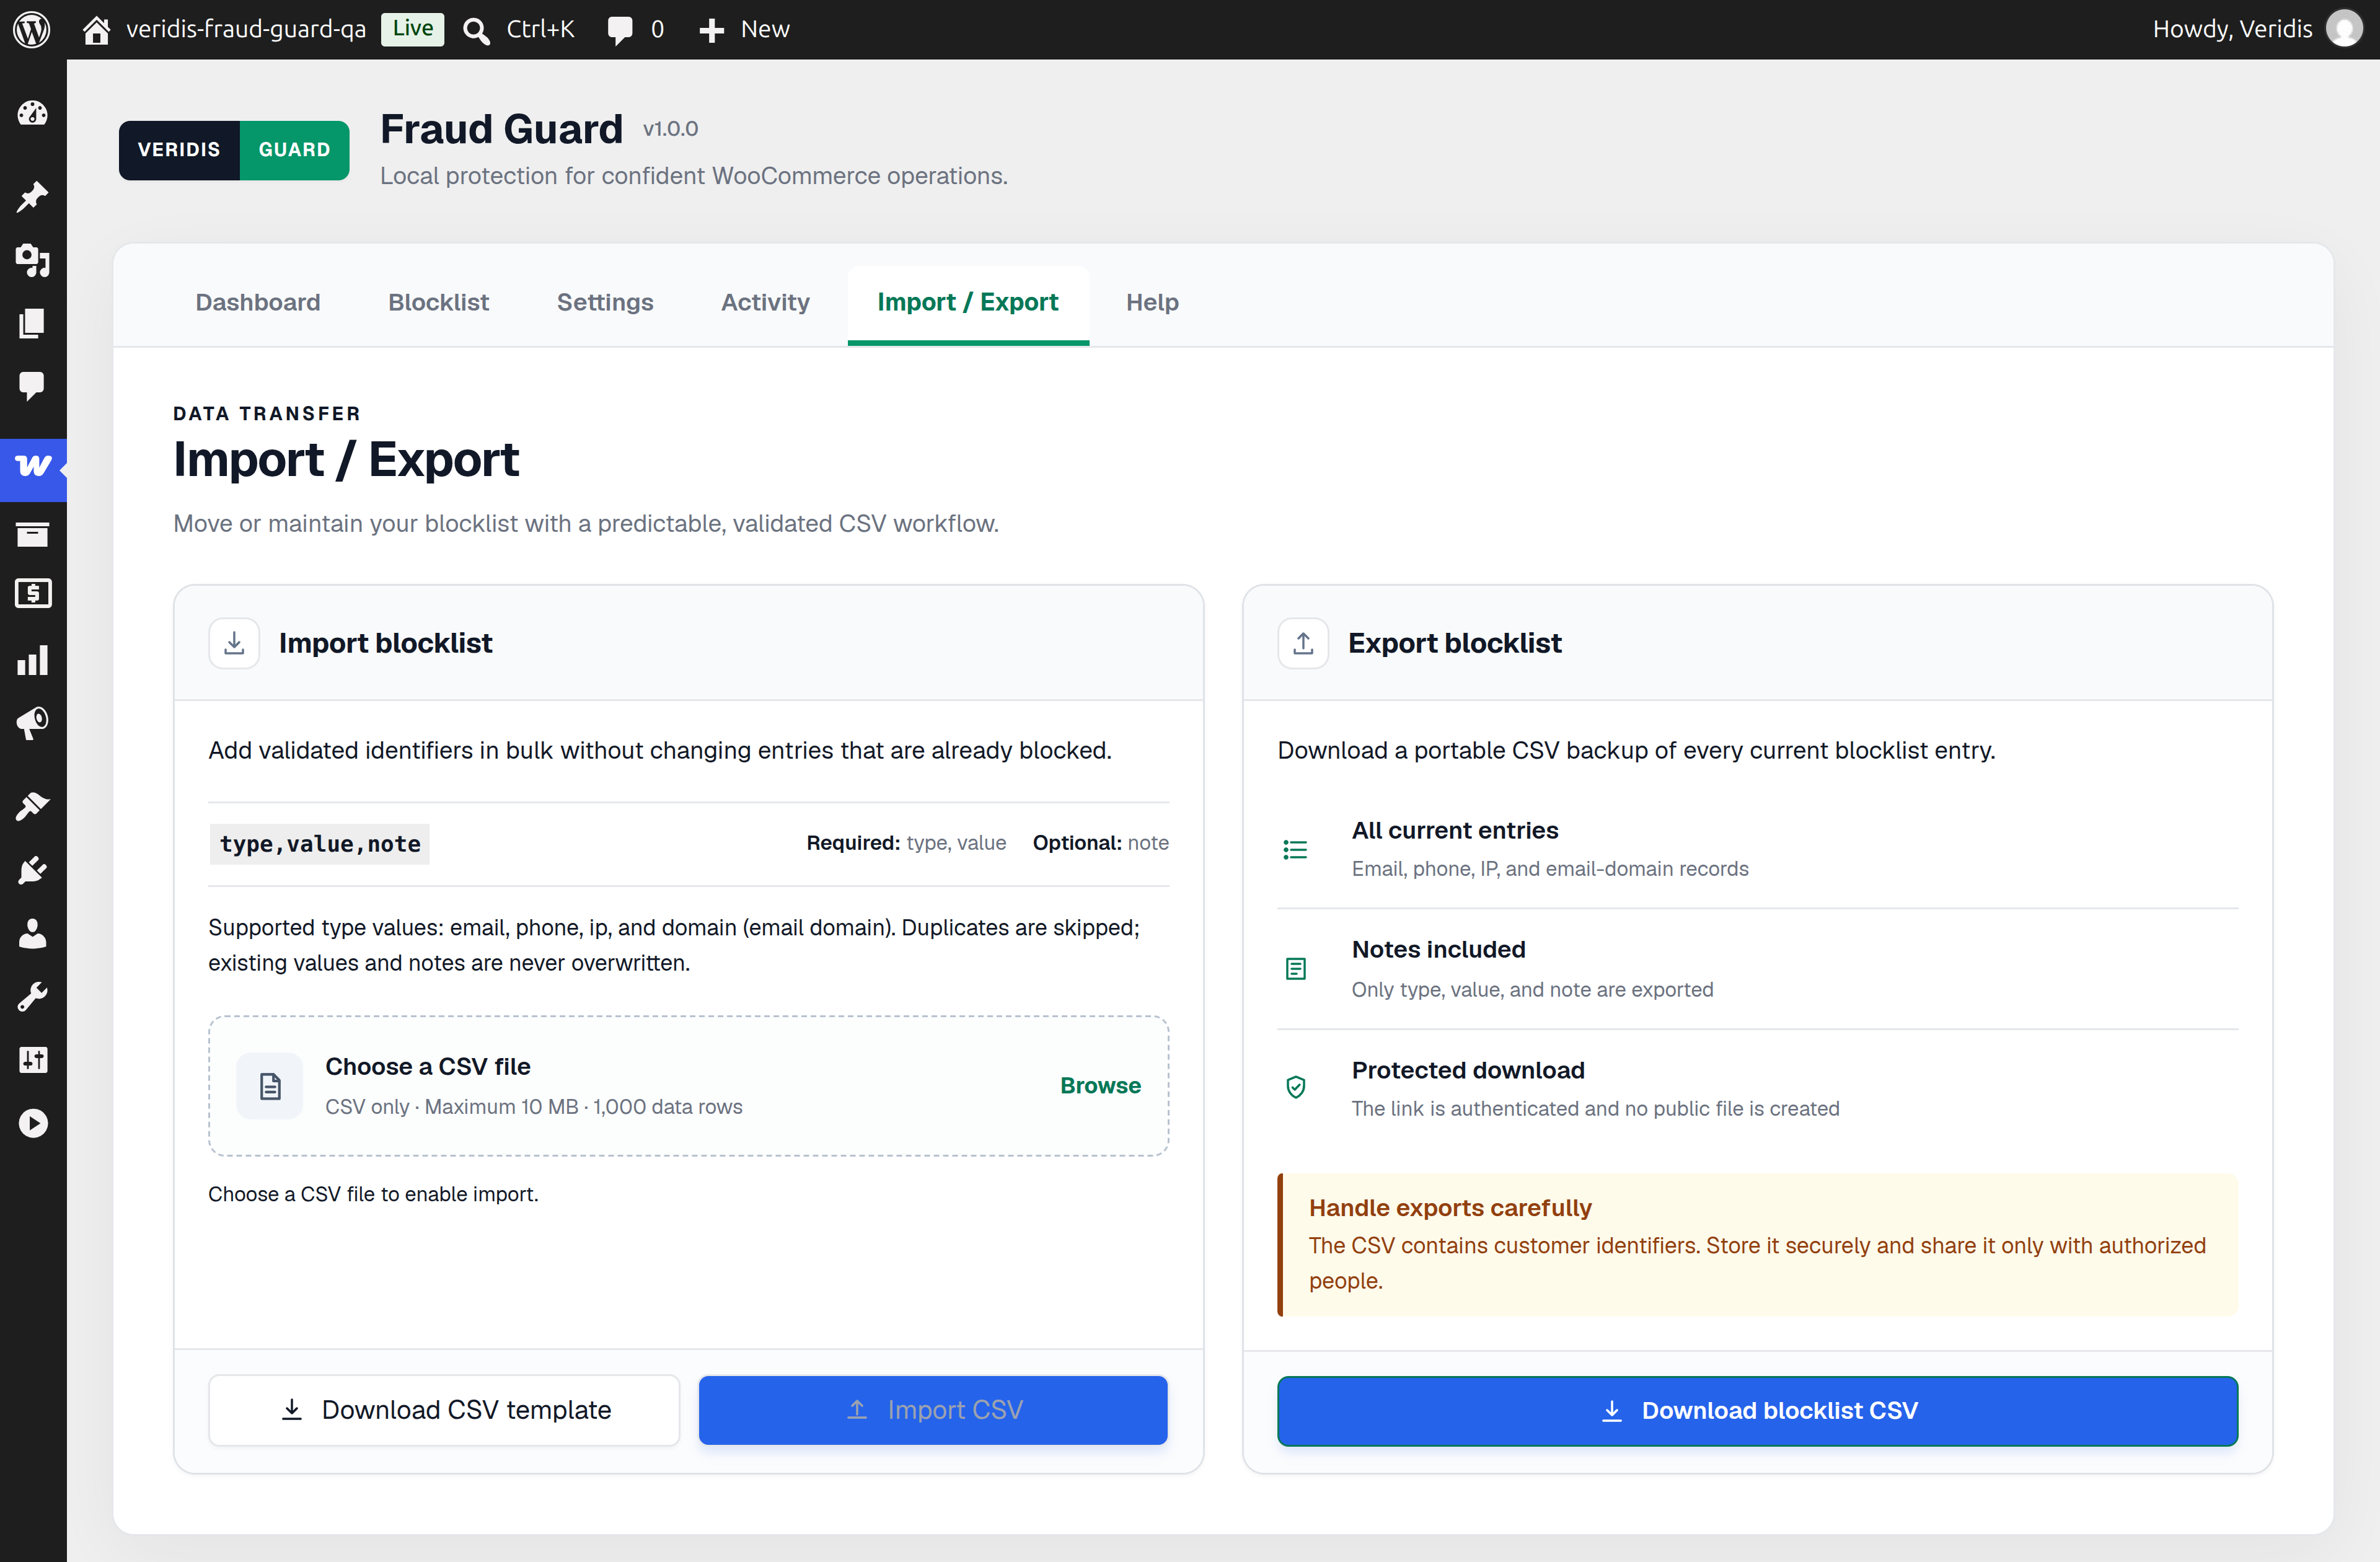Click the Live status badge
Viewport: 2380px width, 1562px height.
click(x=412, y=28)
